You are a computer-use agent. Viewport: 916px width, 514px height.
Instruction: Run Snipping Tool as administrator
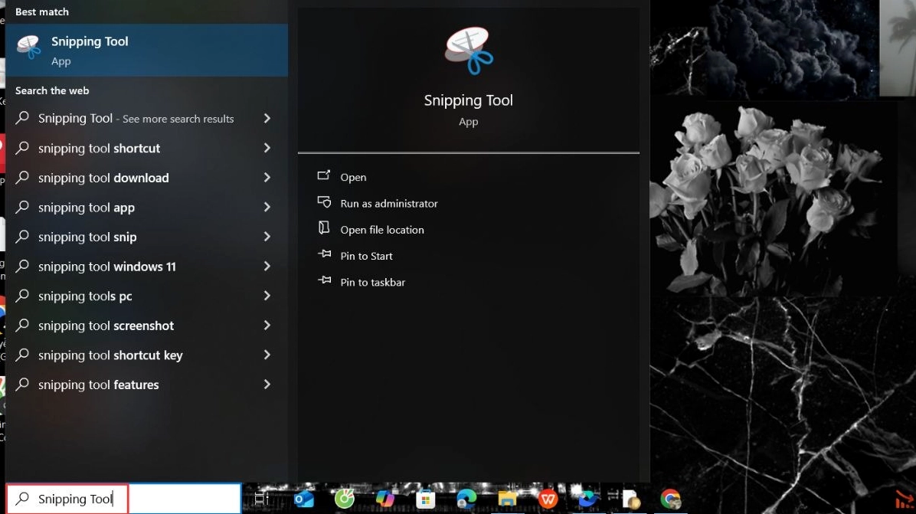tap(389, 203)
